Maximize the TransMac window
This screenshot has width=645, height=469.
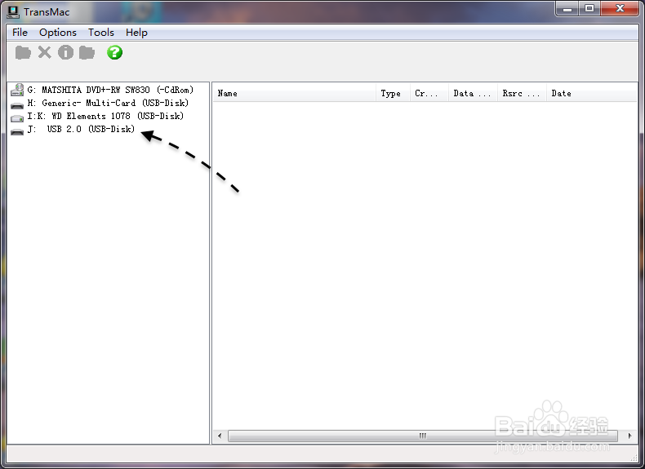(x=589, y=9)
